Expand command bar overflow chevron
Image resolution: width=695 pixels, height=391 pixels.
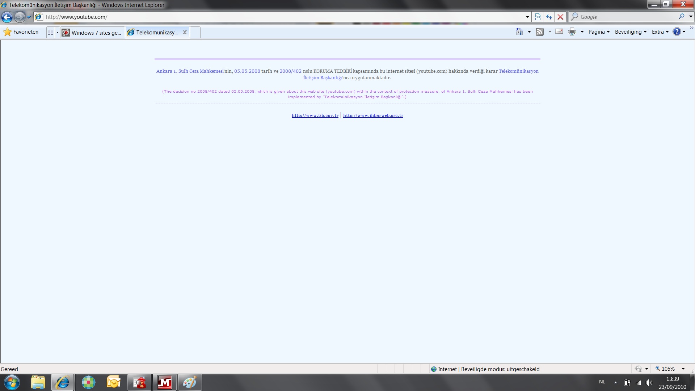coord(691,28)
